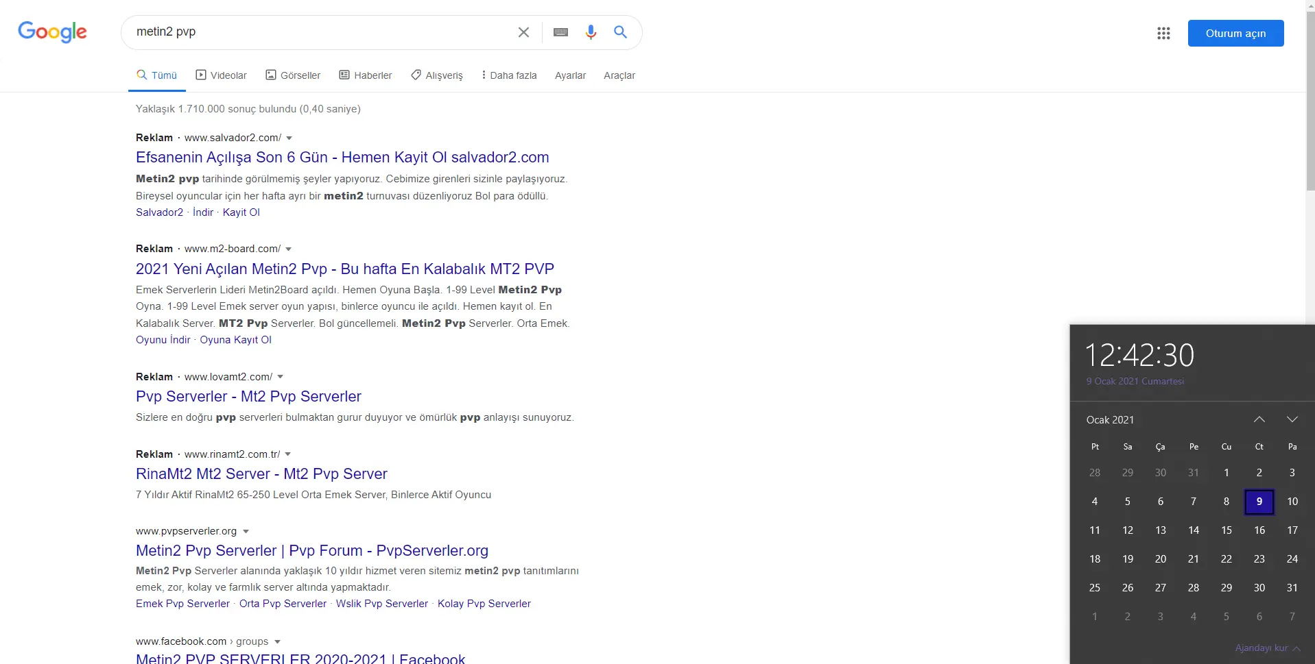The image size is (1315, 664).
Task: Click the İndir sitelink under salvador2
Action: (203, 212)
